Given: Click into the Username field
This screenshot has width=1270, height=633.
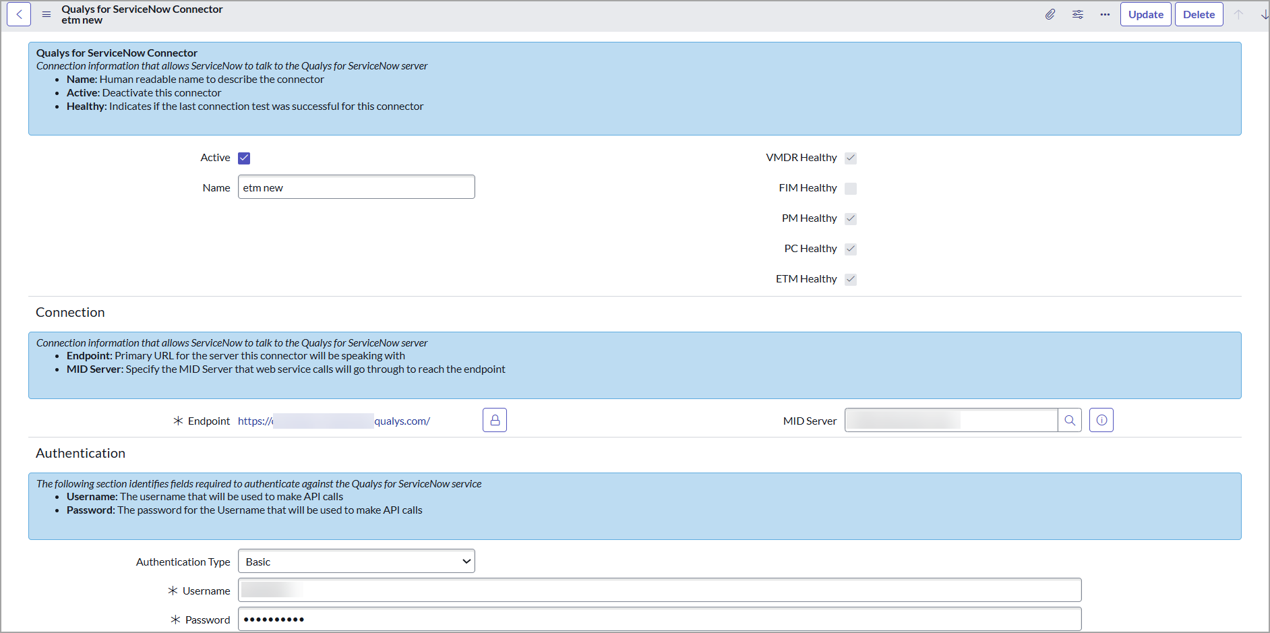Looking at the screenshot, I should point(660,590).
